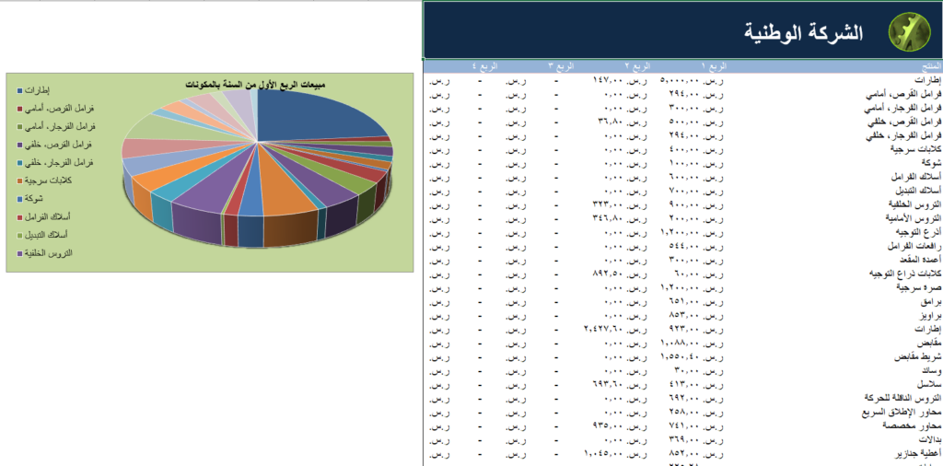Select the المنتج column header
Viewport: 943px width, 466px height.
click(x=930, y=65)
